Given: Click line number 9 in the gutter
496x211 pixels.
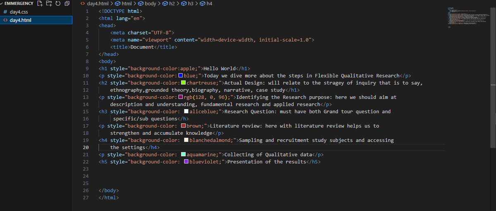Looking at the screenshot, I should 87,68.
